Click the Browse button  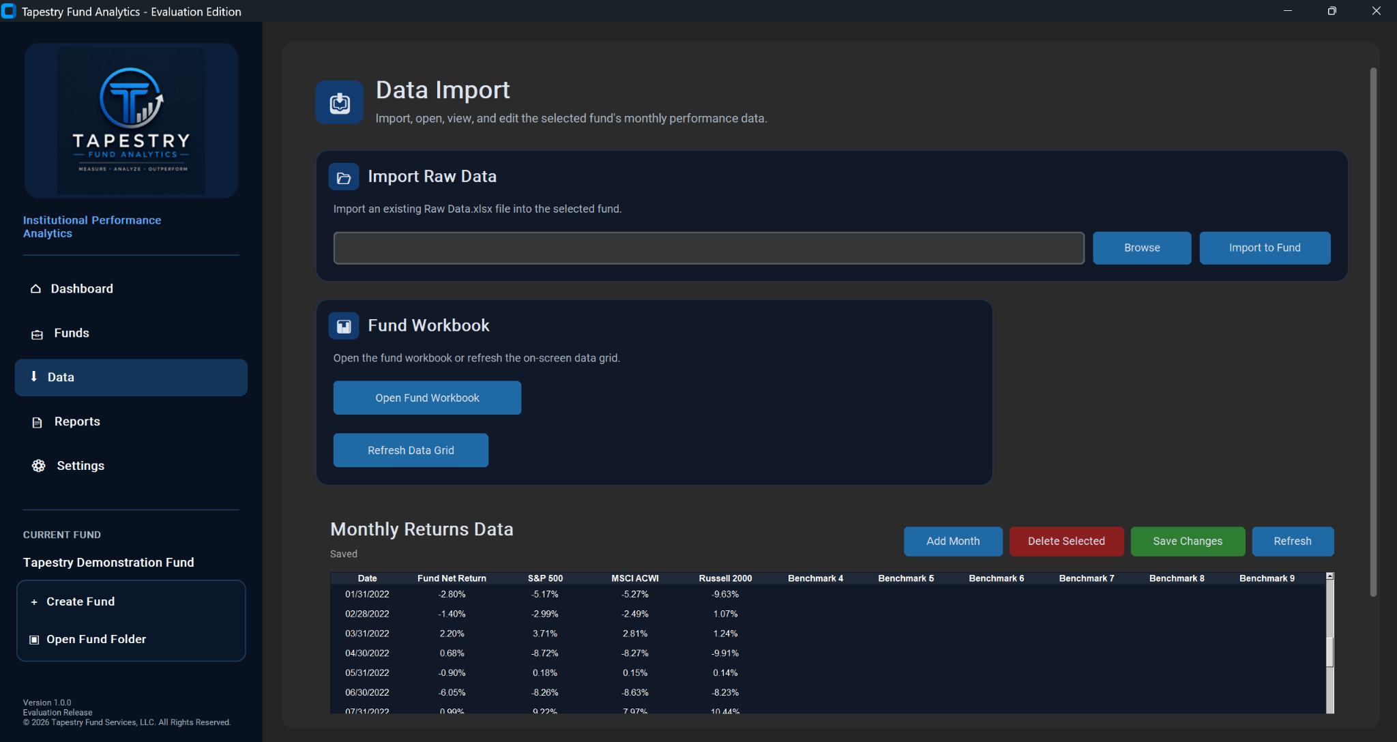pyautogui.click(x=1142, y=248)
